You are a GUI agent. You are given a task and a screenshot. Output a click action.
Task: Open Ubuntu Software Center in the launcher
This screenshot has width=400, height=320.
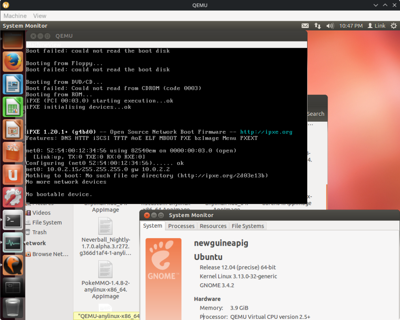[13, 152]
